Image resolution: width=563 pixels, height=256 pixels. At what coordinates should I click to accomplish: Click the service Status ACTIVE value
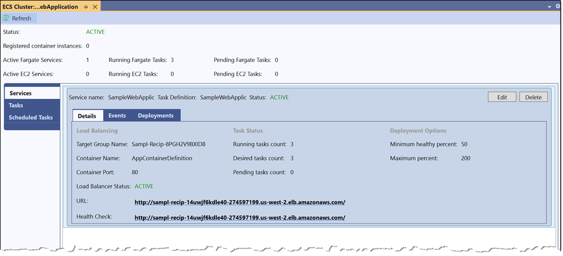pyautogui.click(x=279, y=97)
